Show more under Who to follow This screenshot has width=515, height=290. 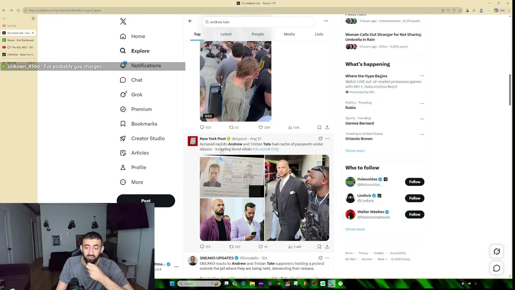tap(355, 229)
